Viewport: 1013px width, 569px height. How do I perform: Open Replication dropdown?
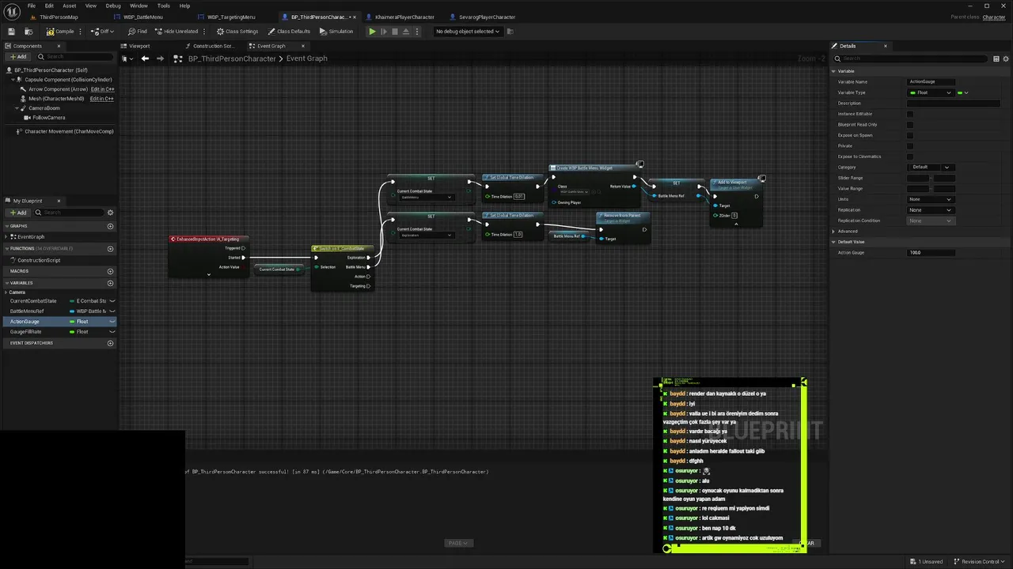[x=930, y=210]
